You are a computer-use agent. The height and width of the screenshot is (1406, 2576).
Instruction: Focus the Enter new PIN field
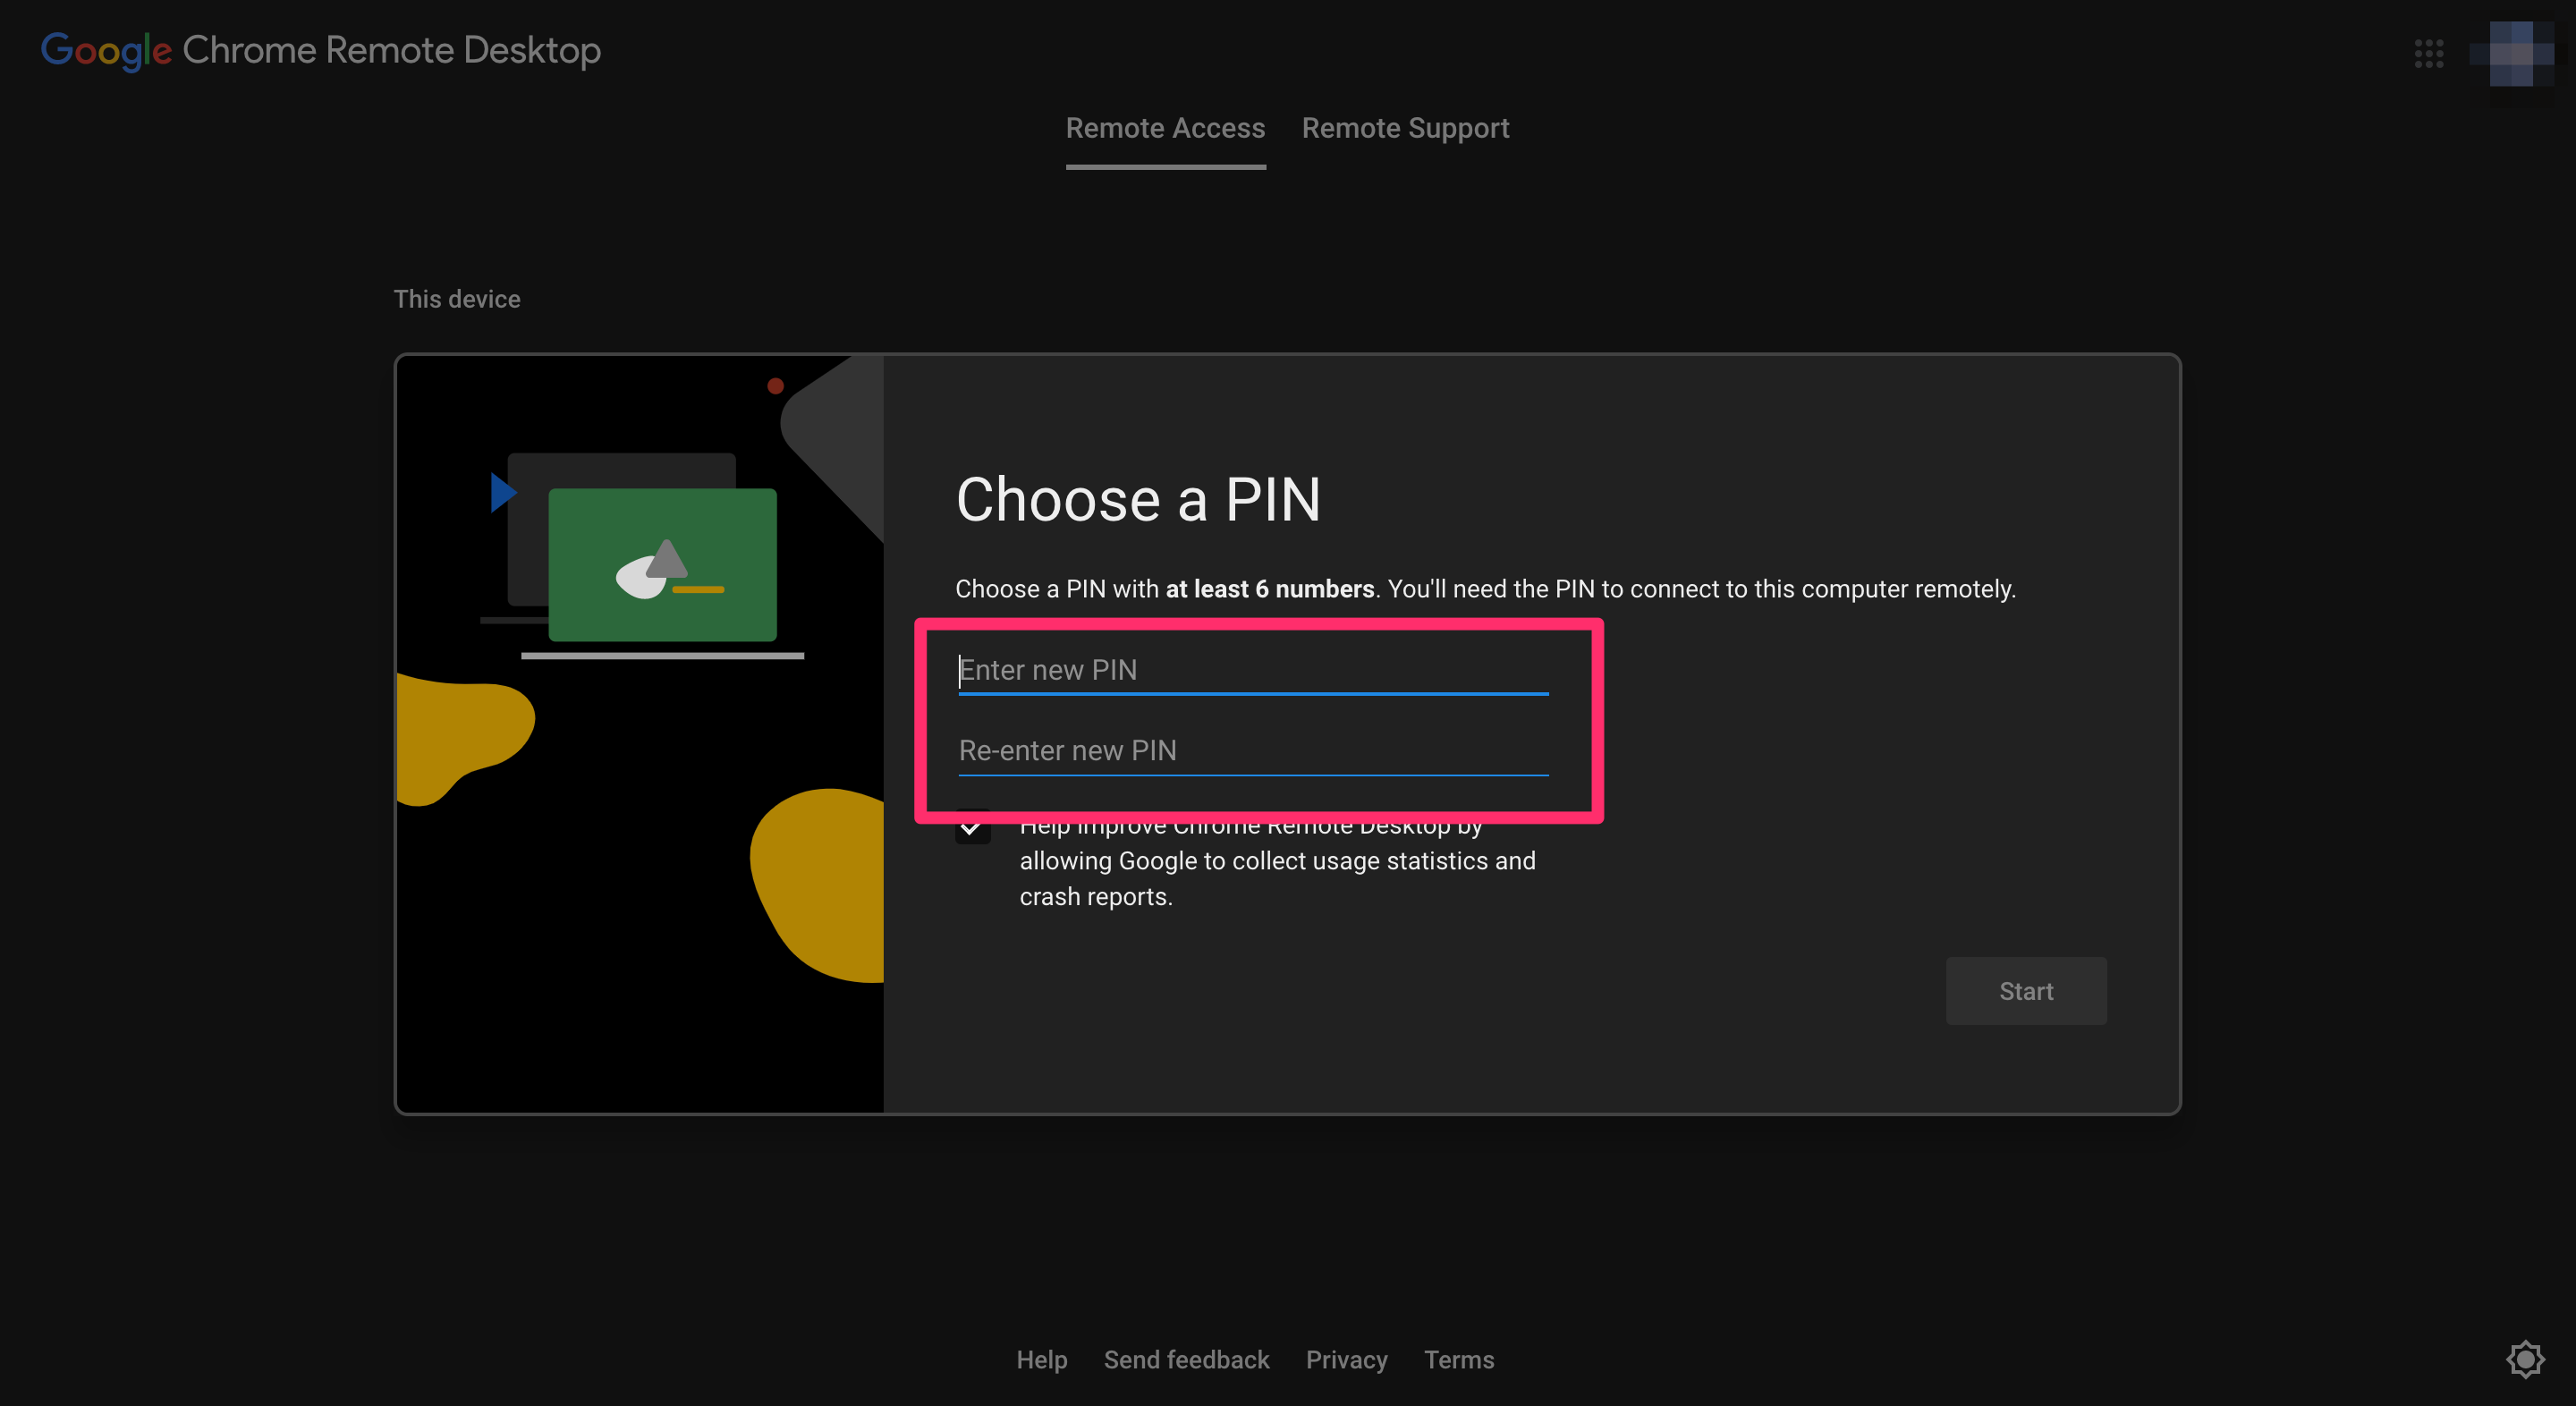[x=1253, y=670]
